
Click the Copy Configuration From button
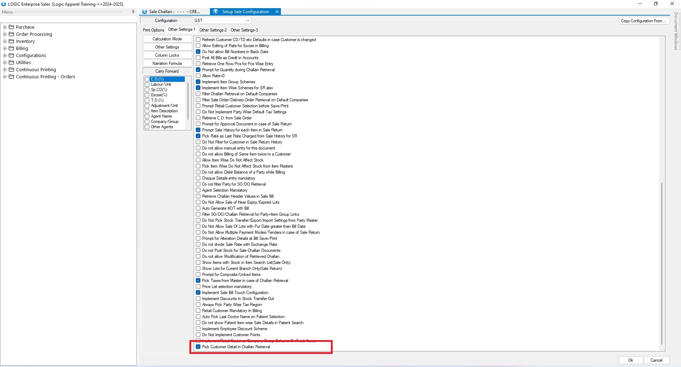643,21
